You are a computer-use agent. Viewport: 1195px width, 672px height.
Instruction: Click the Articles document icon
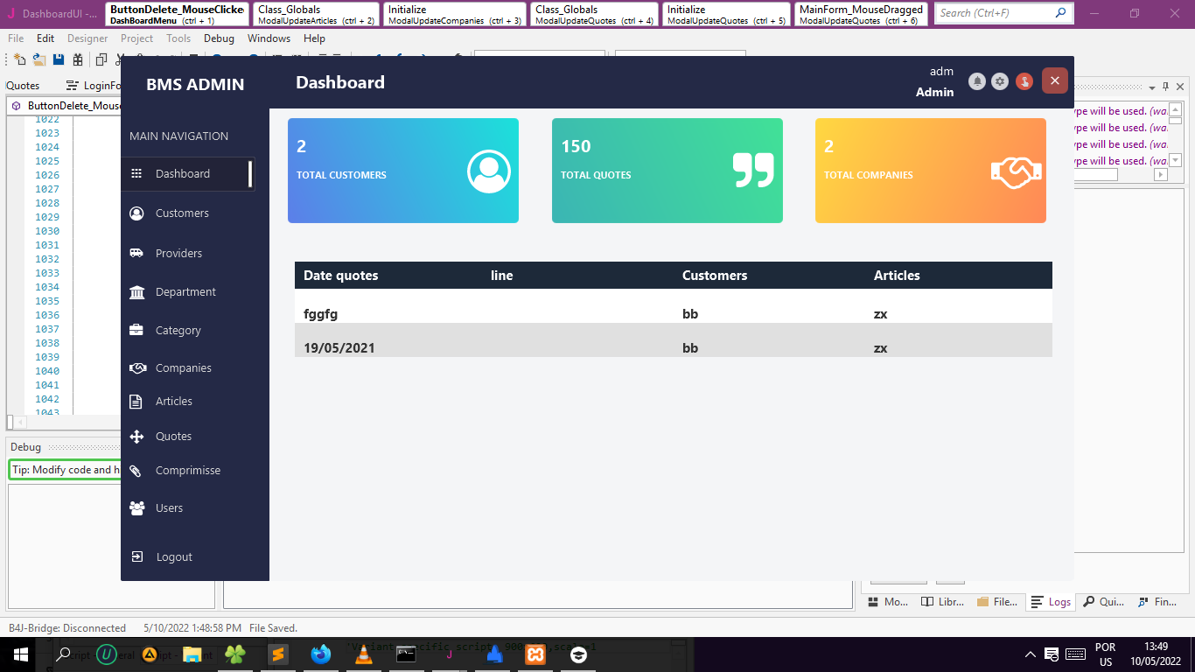click(136, 402)
